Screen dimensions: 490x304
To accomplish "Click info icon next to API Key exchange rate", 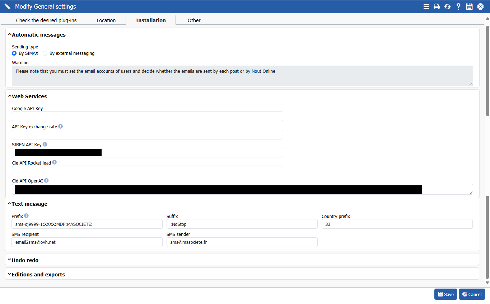I will (x=61, y=127).
